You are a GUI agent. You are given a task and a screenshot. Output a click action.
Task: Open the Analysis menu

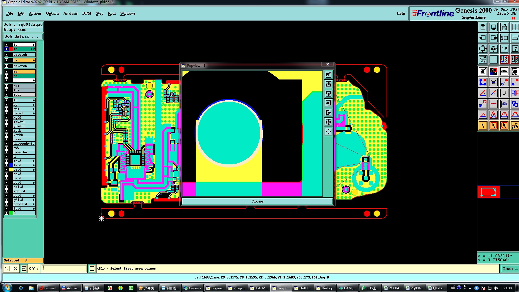tap(70, 13)
